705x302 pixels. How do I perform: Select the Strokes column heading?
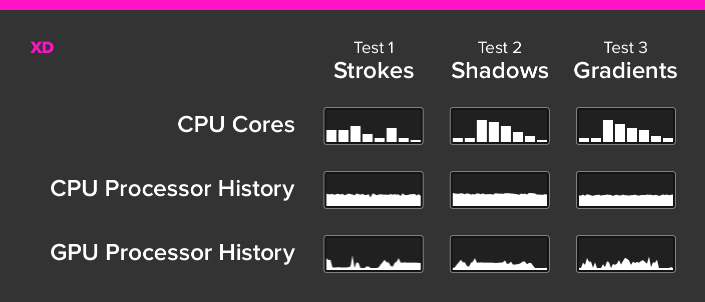374,70
